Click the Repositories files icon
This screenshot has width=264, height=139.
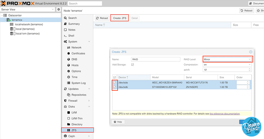(x=69, y=95)
